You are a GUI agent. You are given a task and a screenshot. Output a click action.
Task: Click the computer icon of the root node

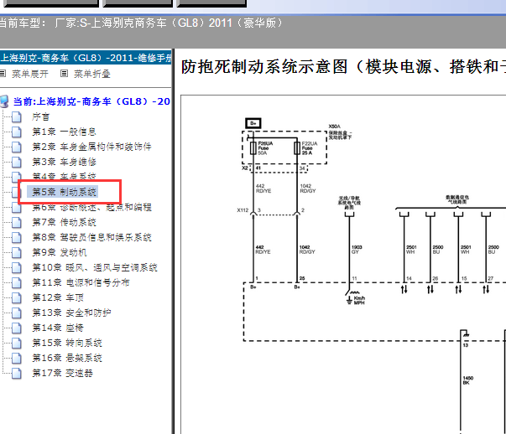(x=4, y=101)
